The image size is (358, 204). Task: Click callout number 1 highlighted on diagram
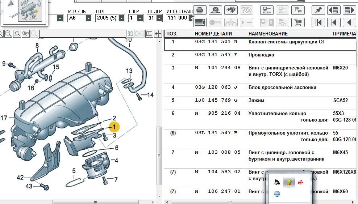tap(114, 127)
